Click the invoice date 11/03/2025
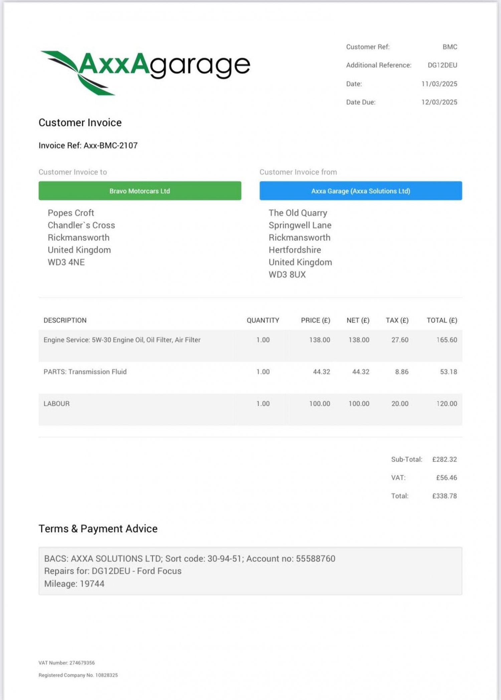501x700 pixels. [439, 84]
